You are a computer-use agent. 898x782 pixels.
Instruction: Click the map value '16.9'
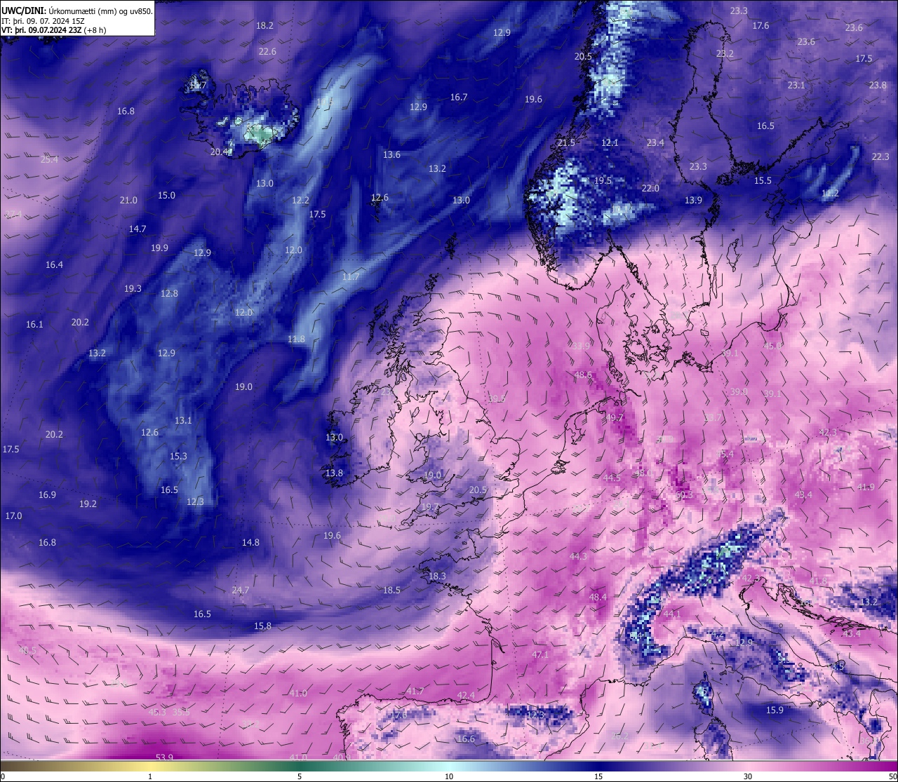[47, 494]
